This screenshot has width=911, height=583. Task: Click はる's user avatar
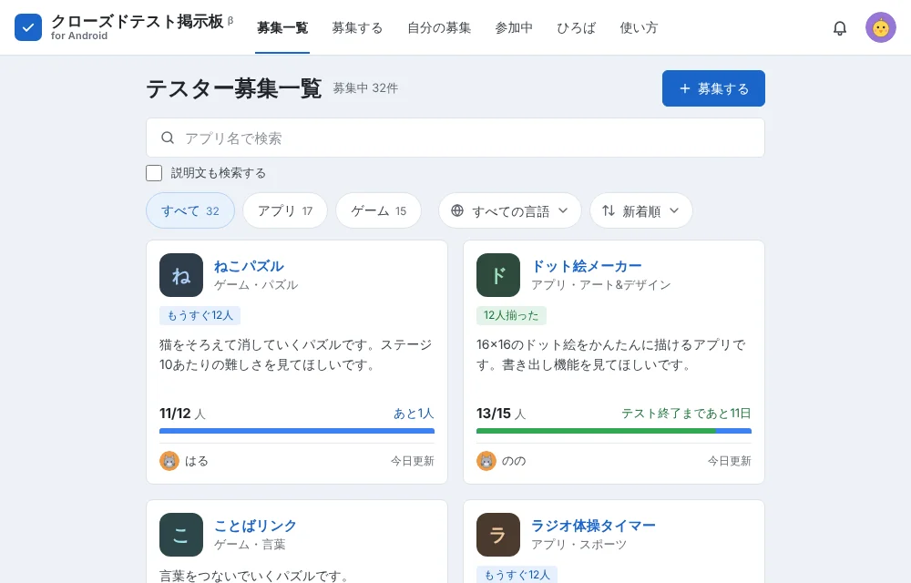pyautogui.click(x=169, y=461)
